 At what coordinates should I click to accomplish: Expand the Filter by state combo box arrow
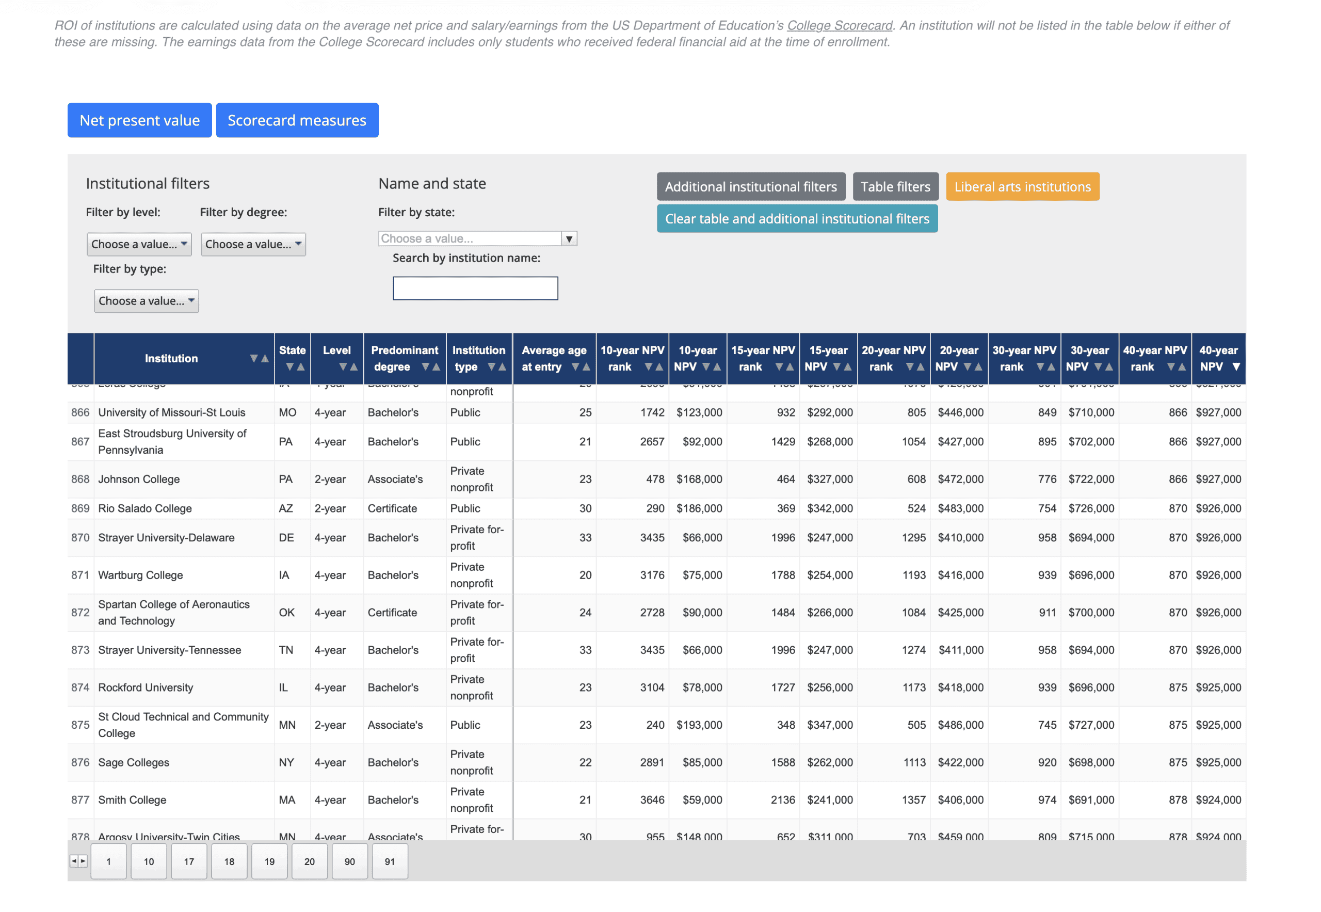click(x=569, y=239)
